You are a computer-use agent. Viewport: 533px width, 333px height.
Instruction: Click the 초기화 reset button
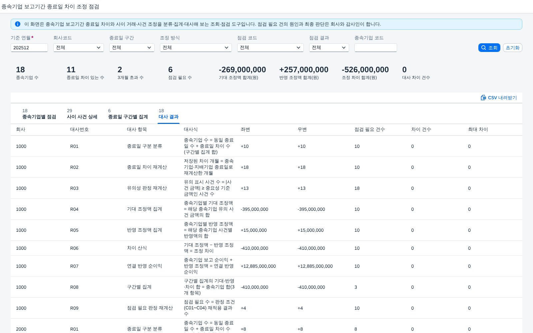[x=512, y=48]
